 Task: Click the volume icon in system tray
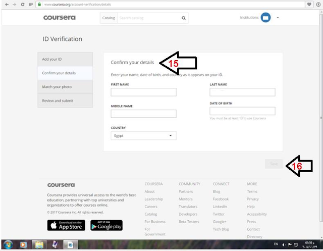click(x=284, y=244)
